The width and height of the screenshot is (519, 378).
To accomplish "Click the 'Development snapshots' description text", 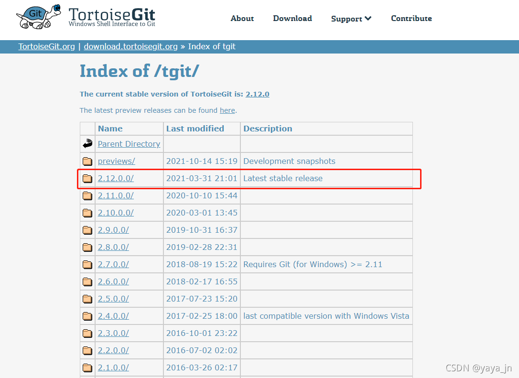I will click(289, 161).
